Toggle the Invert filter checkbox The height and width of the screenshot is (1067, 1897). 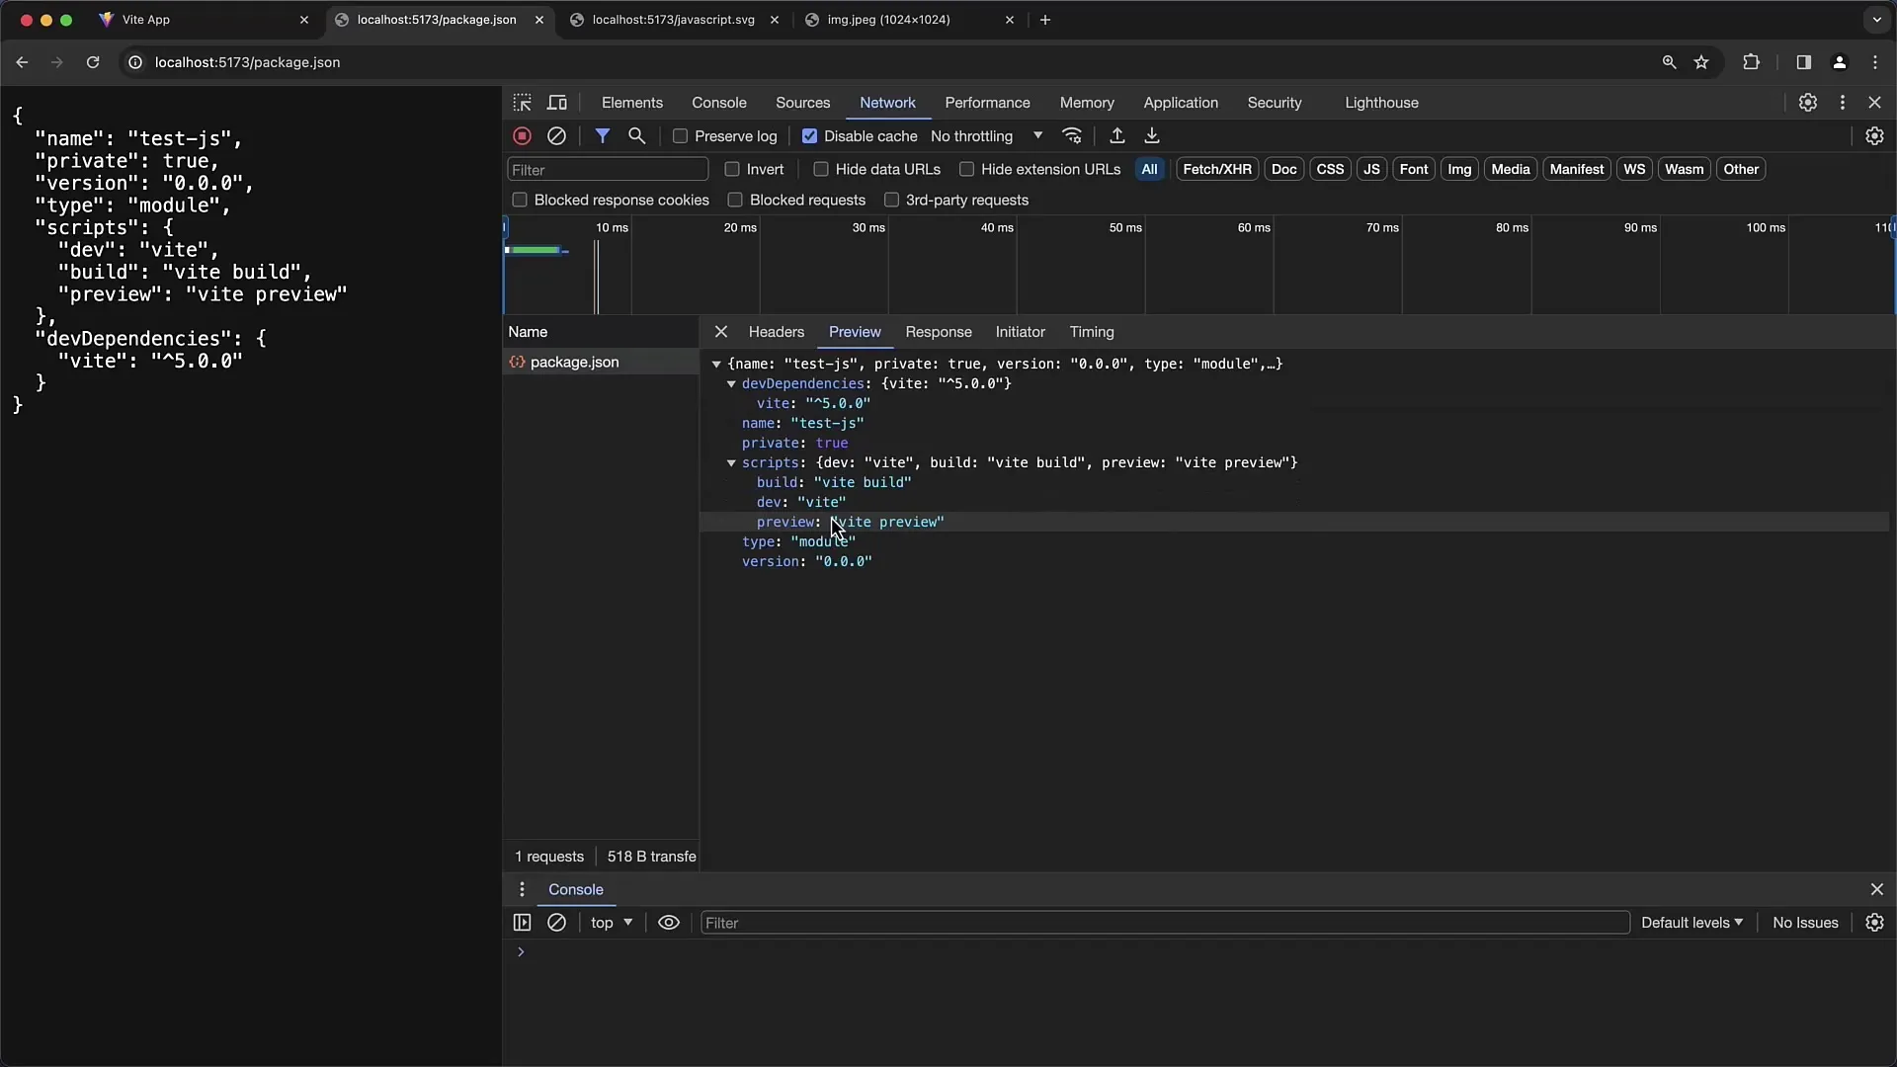(x=732, y=169)
